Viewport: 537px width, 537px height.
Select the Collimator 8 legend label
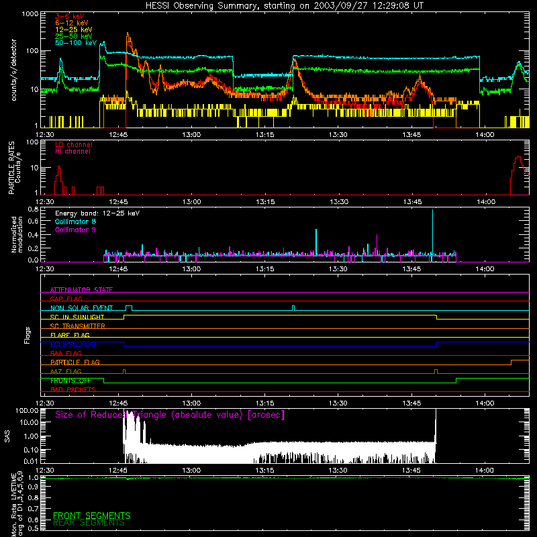[x=75, y=222]
